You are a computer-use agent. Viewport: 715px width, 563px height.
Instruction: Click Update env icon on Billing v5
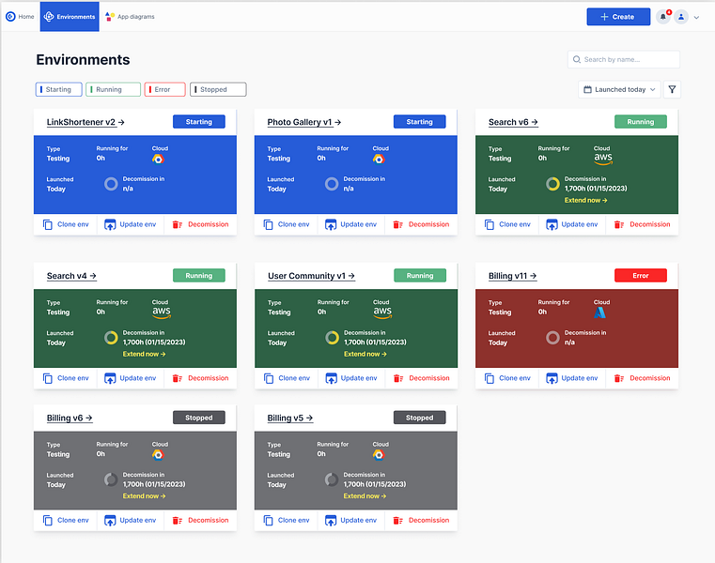coord(331,520)
